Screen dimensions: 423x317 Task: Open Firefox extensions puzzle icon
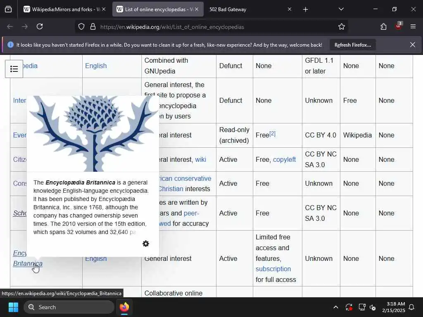383,27
